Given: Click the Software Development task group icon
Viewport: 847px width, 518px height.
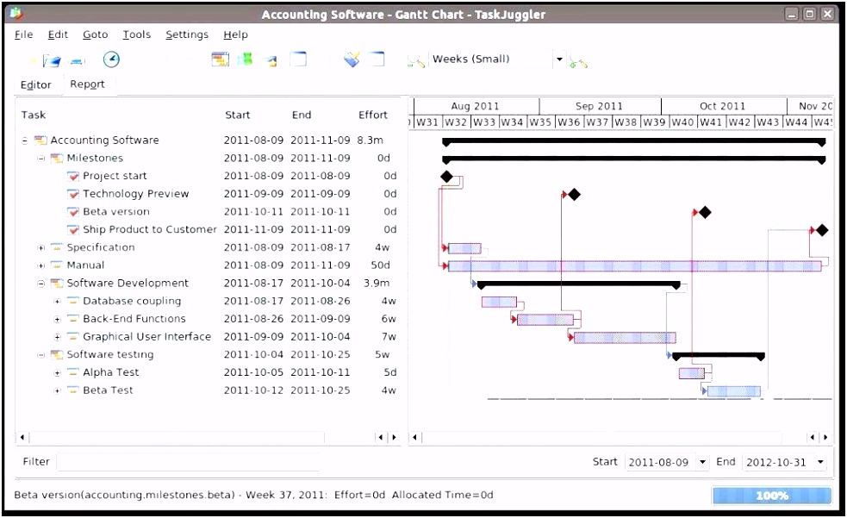Looking at the screenshot, I should pos(57,283).
